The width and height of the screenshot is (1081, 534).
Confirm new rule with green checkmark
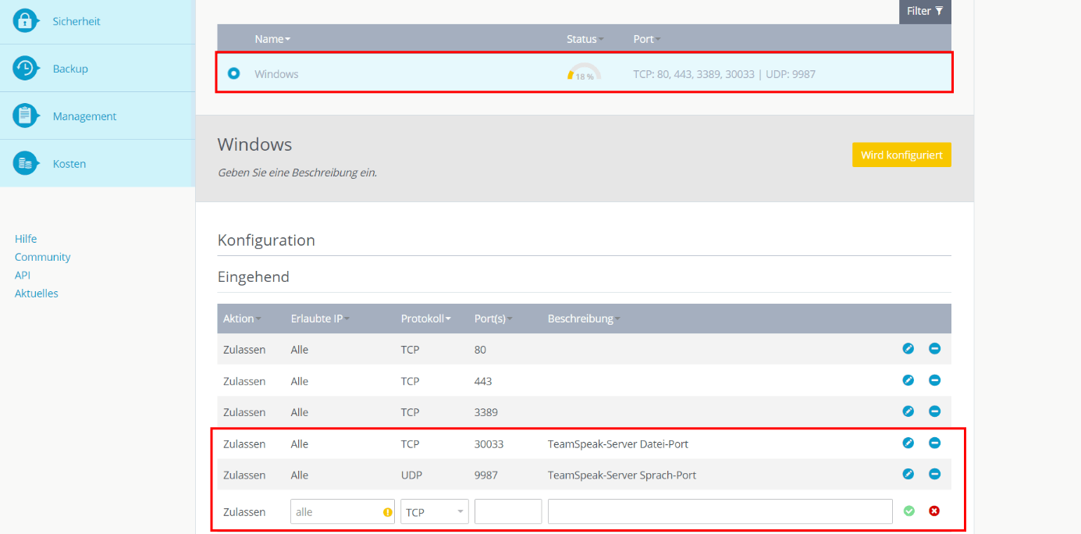point(909,511)
